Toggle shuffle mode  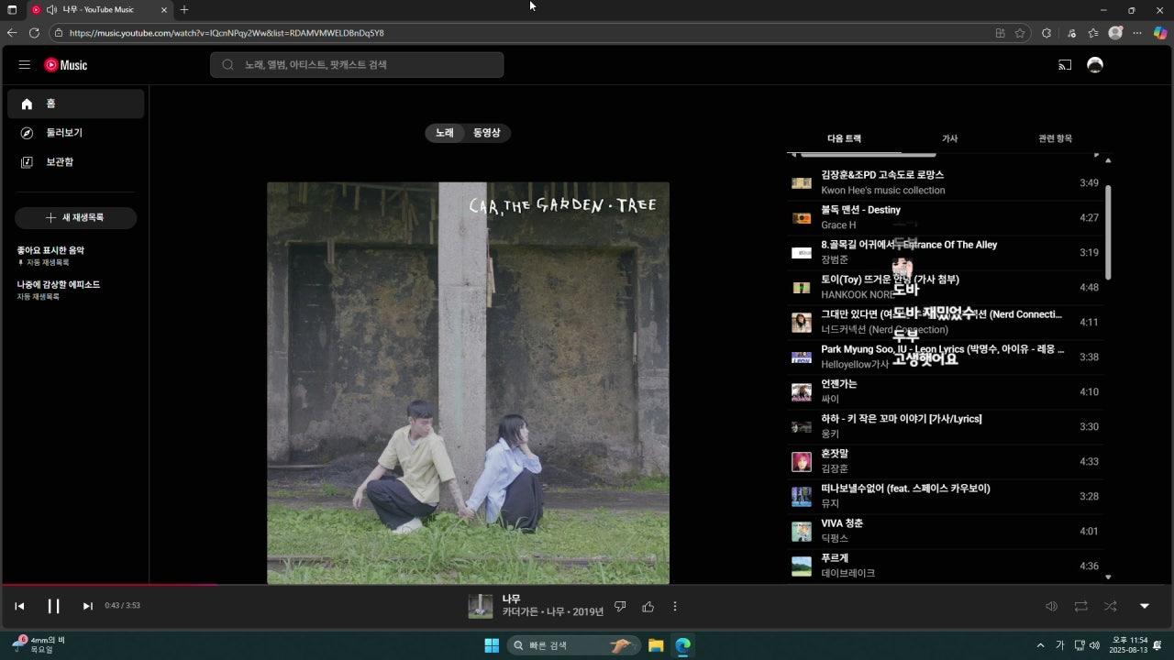click(x=1111, y=606)
